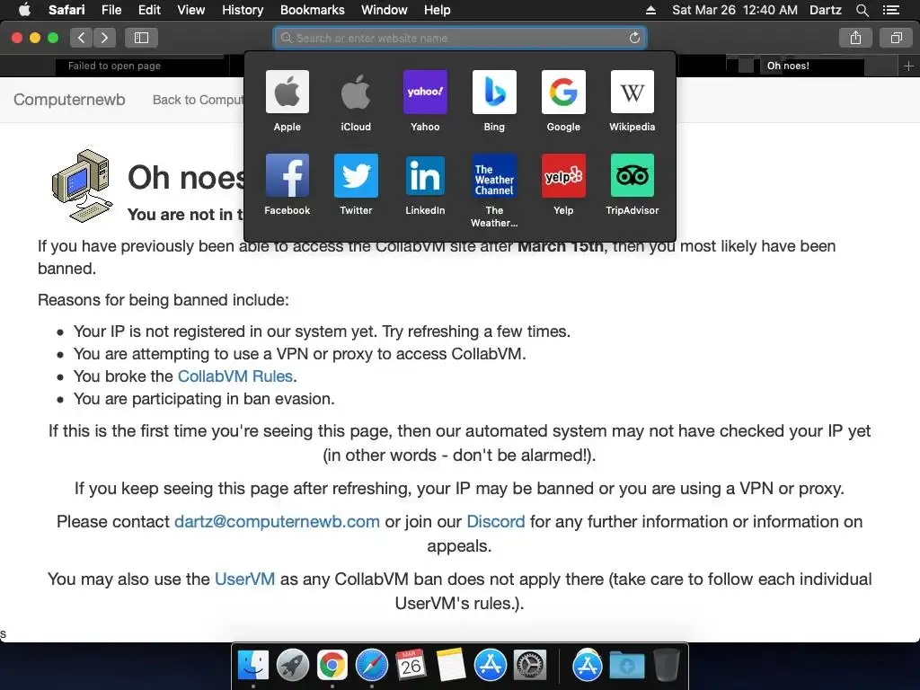This screenshot has height=690, width=920.
Task: Reload the page with the refresh icon
Action: [x=634, y=38]
